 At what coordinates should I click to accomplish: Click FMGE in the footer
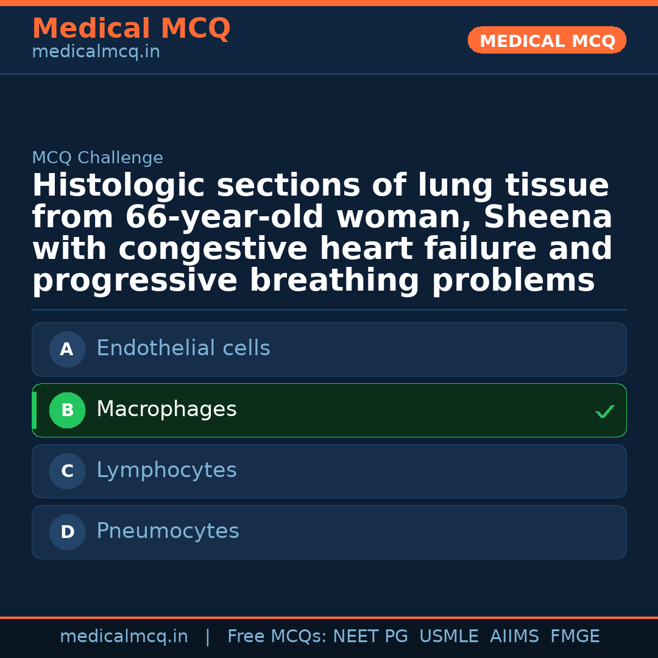[575, 637]
